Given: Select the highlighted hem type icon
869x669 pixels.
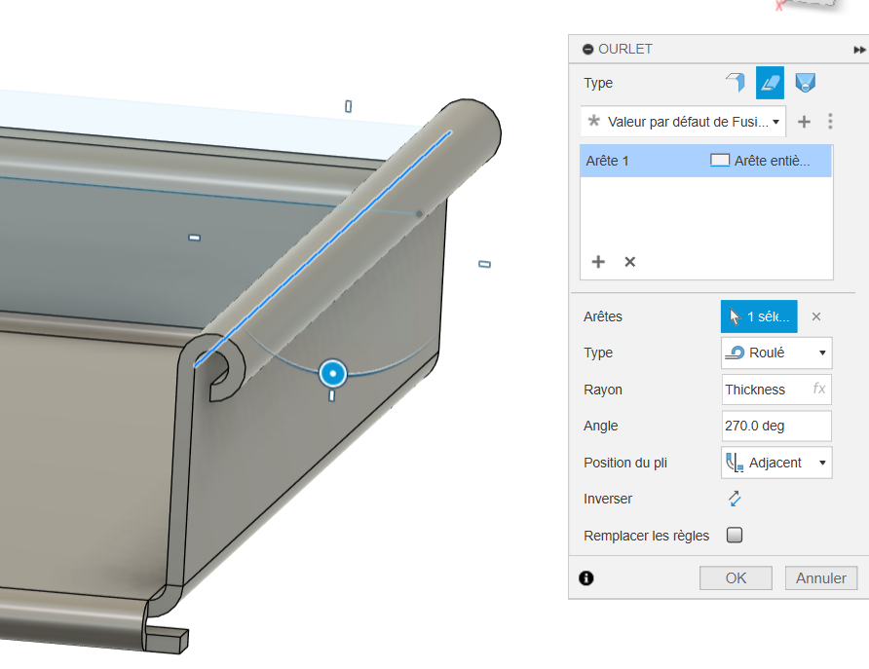Looking at the screenshot, I should point(770,83).
